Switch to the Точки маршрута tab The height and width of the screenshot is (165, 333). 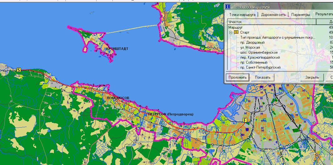click(242, 15)
